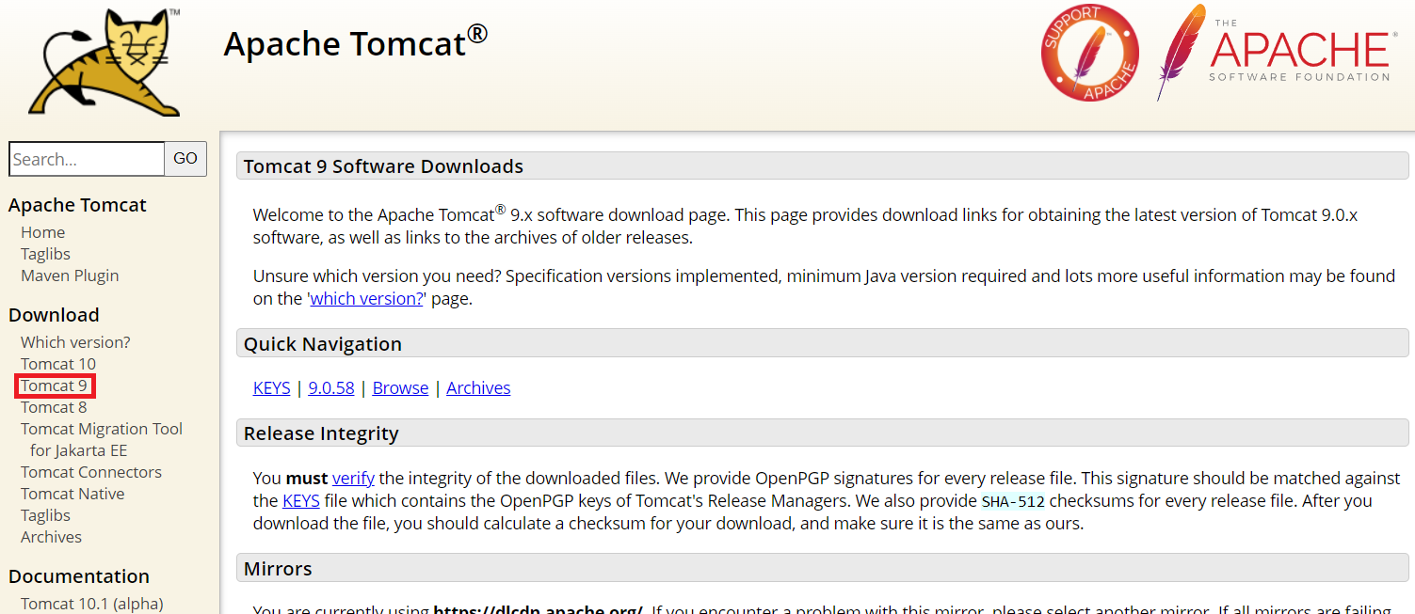Select Tomcat 9 in the Download menu
This screenshot has width=1415, height=614.
tap(55, 386)
